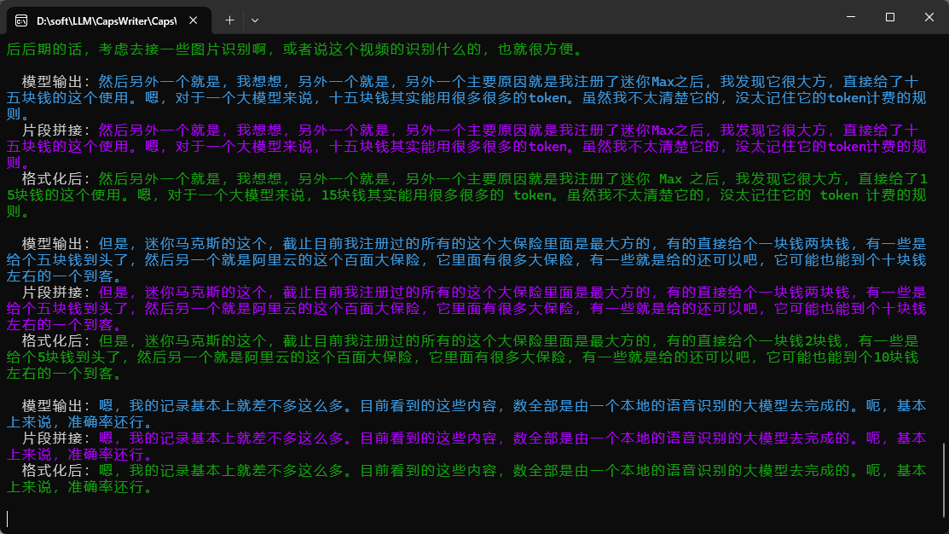Click the blue word token计费的规
Viewport: 949px width, 534px height.
coord(877,97)
